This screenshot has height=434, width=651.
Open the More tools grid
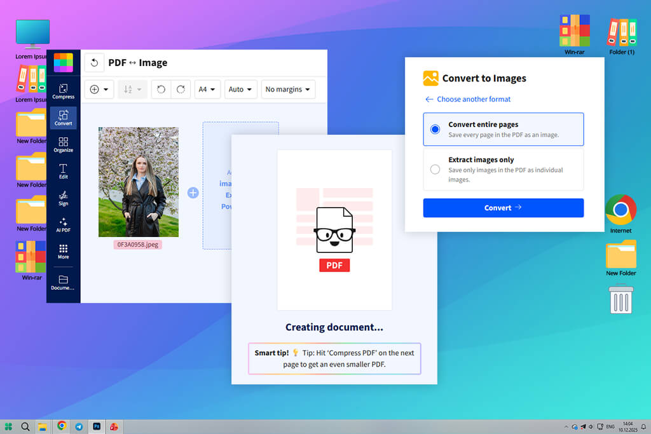point(63,252)
